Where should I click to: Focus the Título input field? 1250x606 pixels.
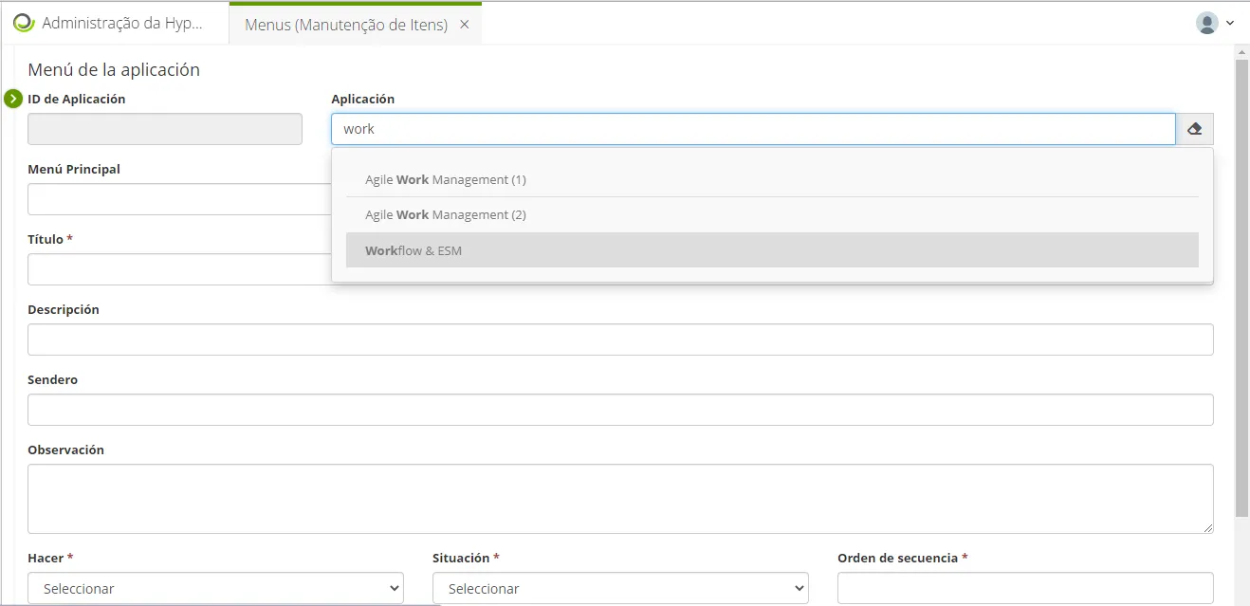pyautogui.click(x=179, y=269)
